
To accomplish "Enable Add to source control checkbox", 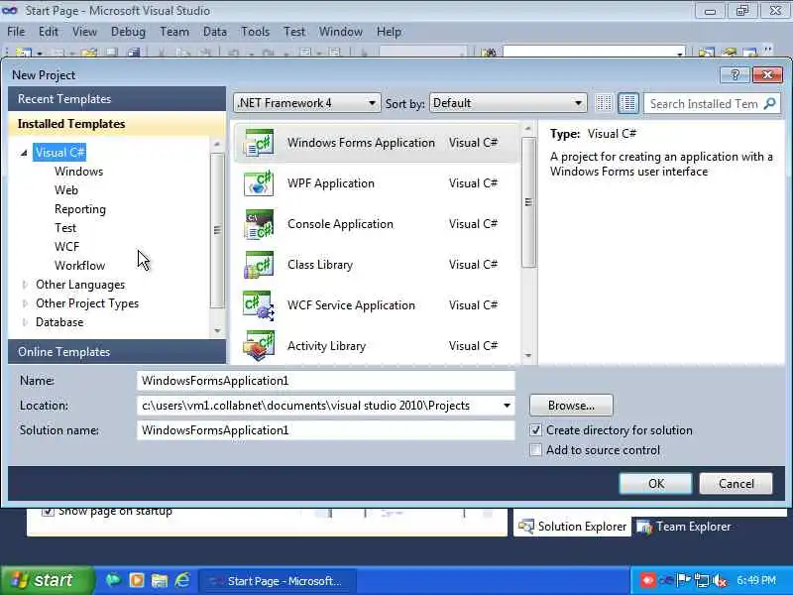I will (x=535, y=450).
